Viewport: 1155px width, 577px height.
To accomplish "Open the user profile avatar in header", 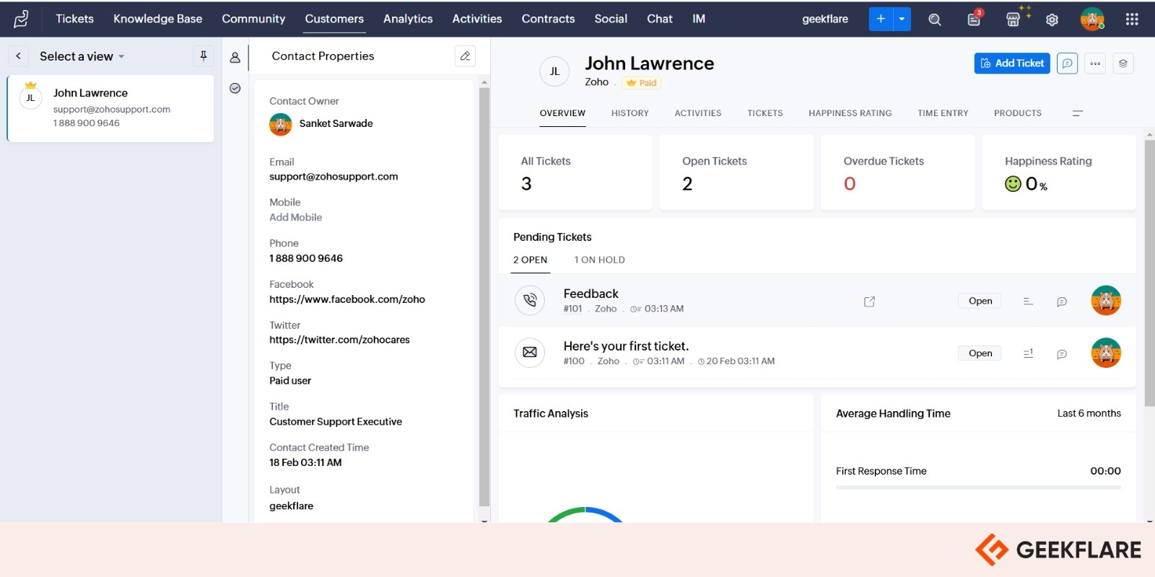I will [x=1092, y=19].
